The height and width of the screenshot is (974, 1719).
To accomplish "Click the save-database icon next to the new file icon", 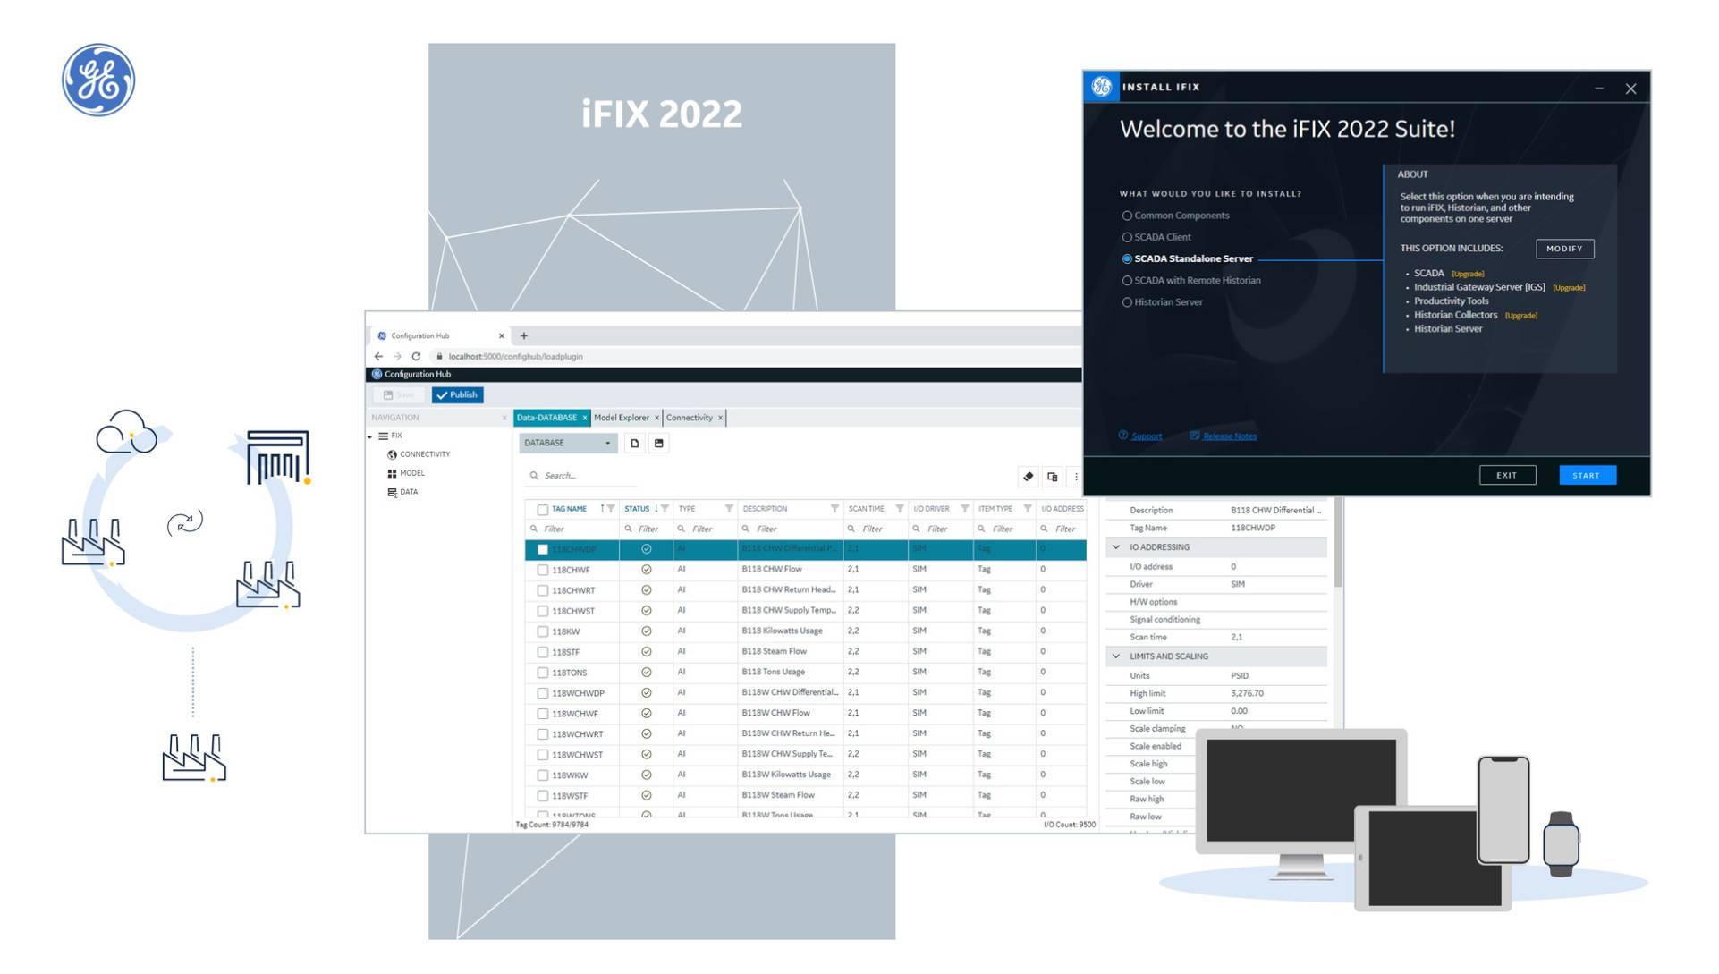I will [659, 444].
